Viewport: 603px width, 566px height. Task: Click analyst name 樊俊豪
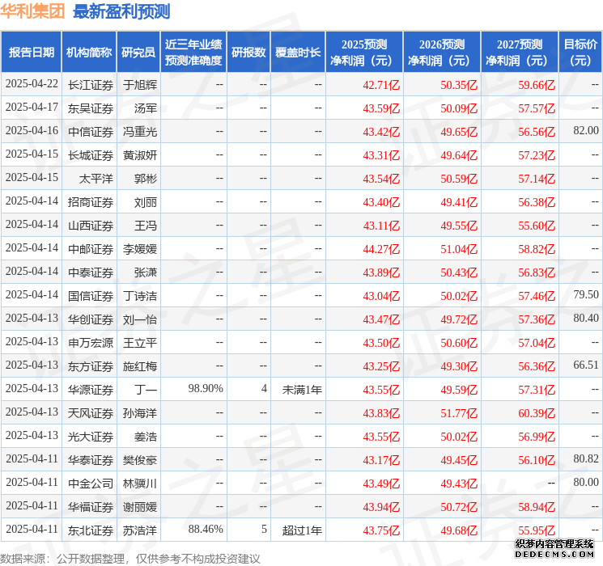[x=140, y=460]
